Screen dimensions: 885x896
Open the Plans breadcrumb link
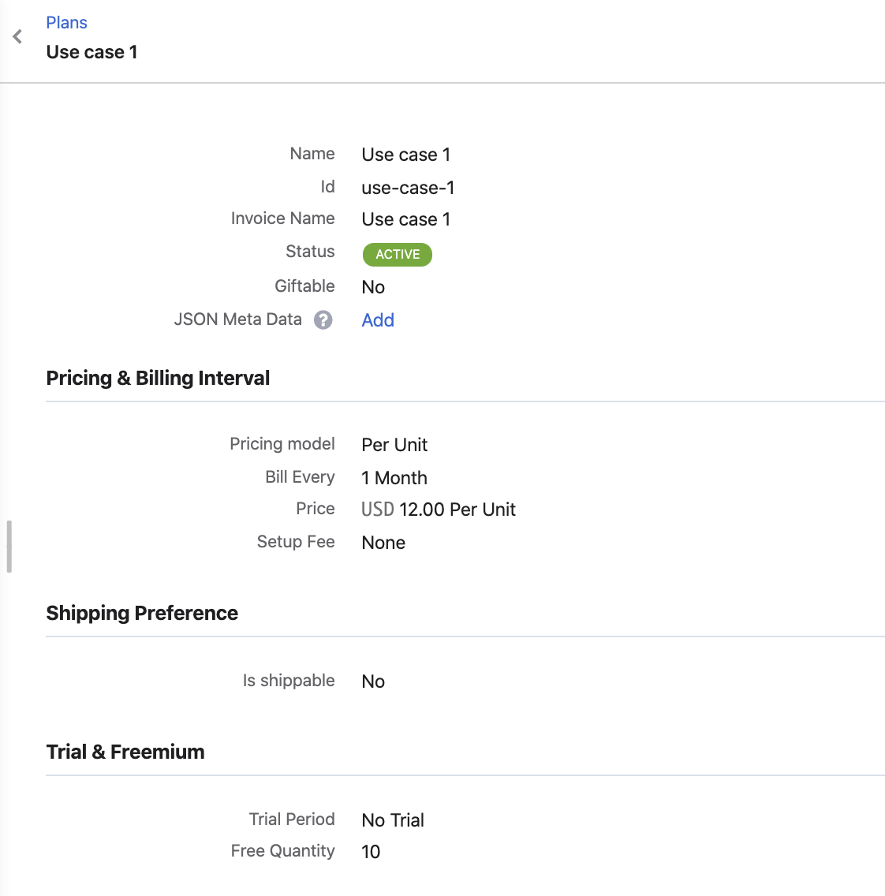(x=66, y=23)
